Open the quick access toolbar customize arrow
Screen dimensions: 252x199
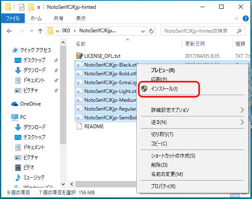point(39,8)
